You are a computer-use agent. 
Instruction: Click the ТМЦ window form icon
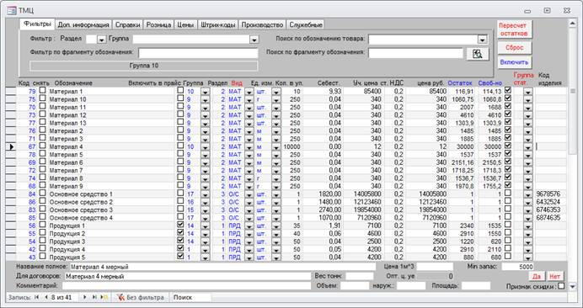[x=12, y=10]
